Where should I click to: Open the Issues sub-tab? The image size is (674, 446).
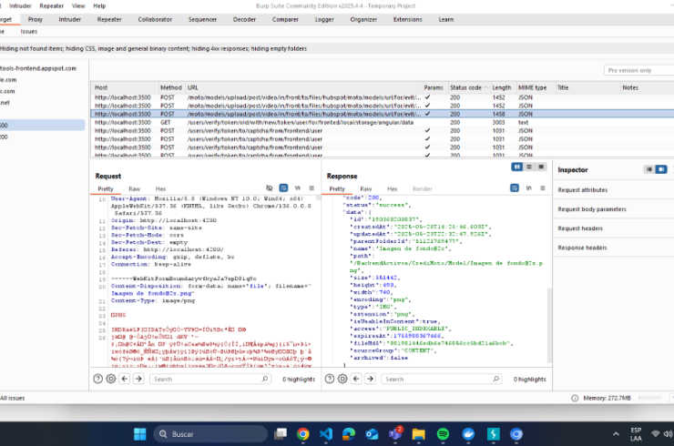(29, 31)
